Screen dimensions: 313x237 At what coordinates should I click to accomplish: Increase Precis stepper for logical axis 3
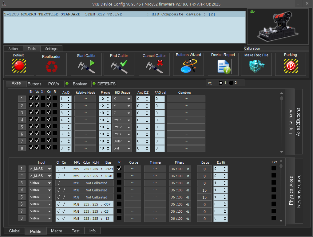point(108,112)
